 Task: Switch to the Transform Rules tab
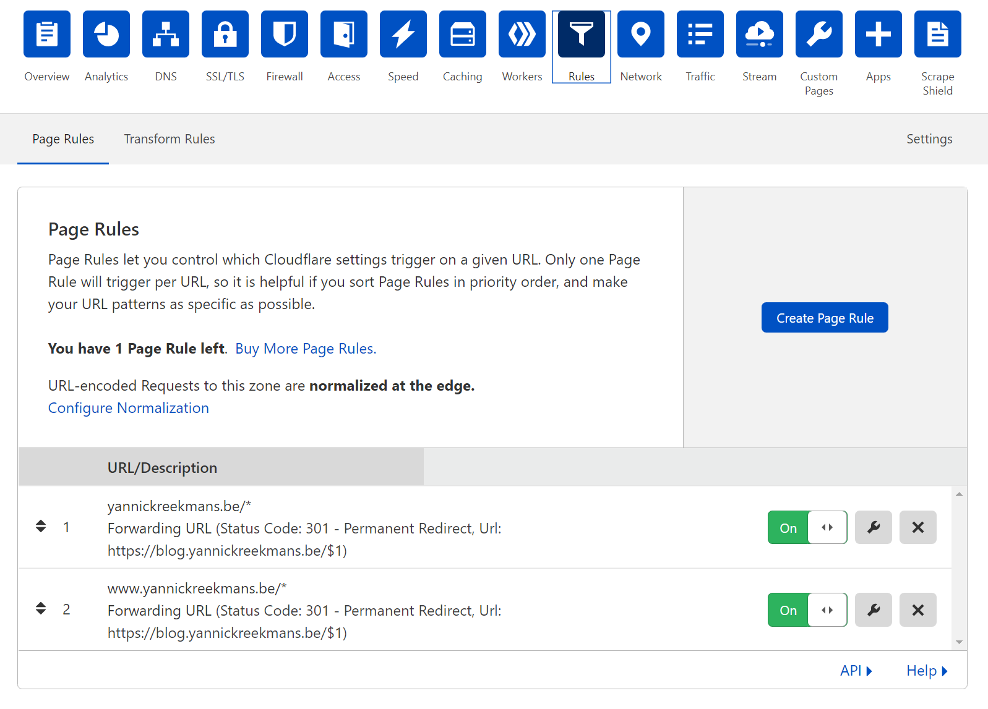pyautogui.click(x=170, y=139)
